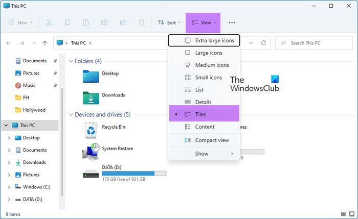The image size is (358, 219).
Task: Select the Desktop folder icon in content pane
Action: [x=91, y=77]
